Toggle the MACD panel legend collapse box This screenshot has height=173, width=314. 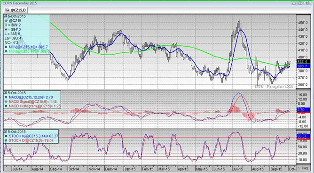pyautogui.click(x=5, y=93)
